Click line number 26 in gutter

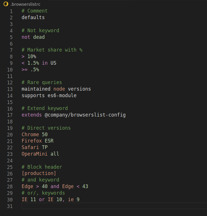click(10, 174)
